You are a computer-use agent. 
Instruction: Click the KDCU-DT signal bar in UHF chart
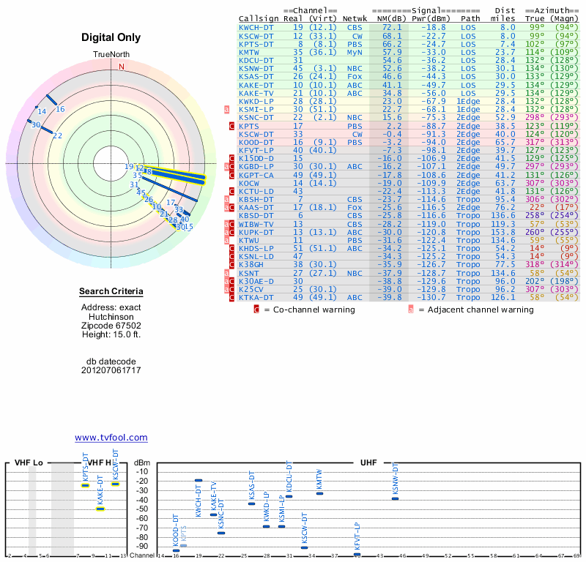(289, 496)
